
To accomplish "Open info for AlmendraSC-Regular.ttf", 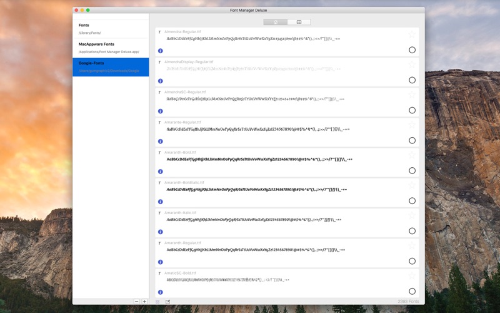I will click(x=161, y=111).
